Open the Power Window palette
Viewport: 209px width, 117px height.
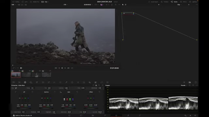tap(72, 82)
